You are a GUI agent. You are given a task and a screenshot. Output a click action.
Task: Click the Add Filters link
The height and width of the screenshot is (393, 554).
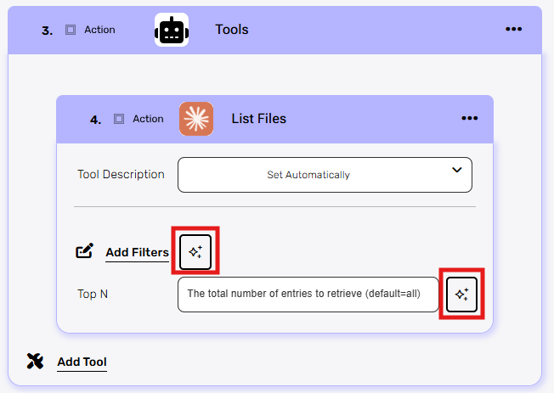[137, 252]
